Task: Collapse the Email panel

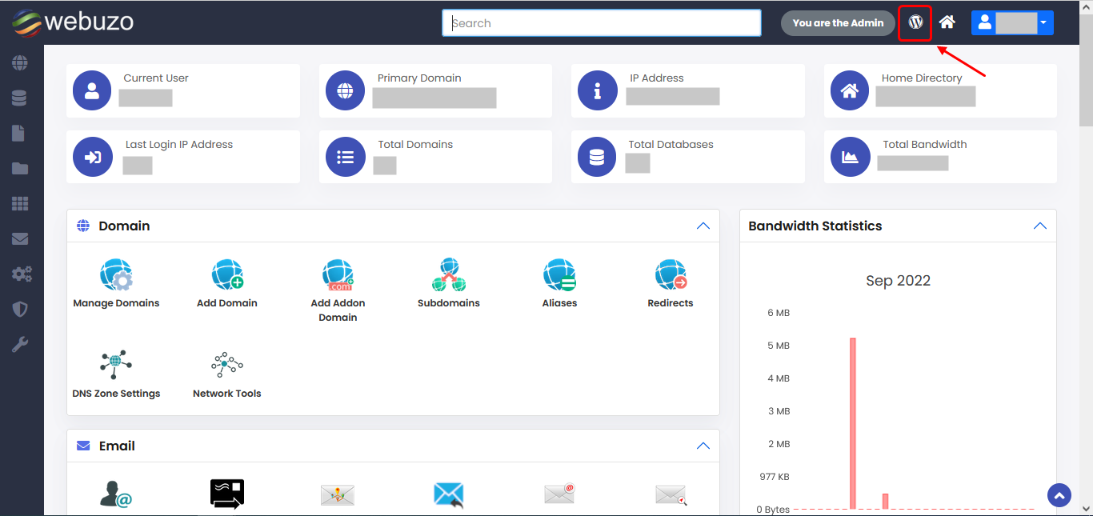Action: (703, 446)
